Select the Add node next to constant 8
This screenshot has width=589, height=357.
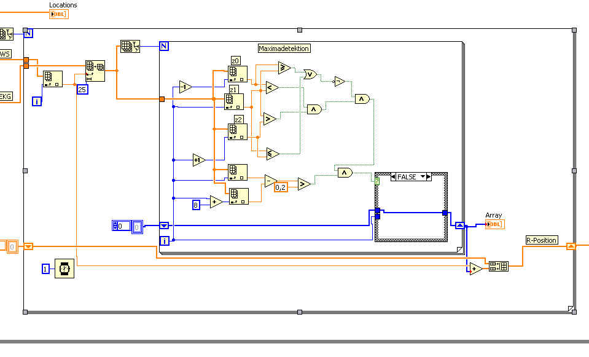pos(216,202)
